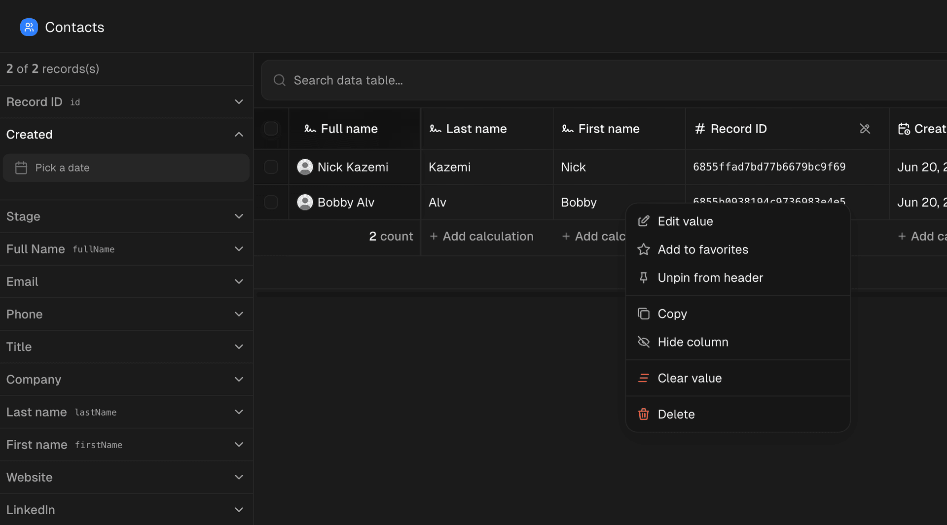Click the hash icon on the Record ID column

point(700,129)
